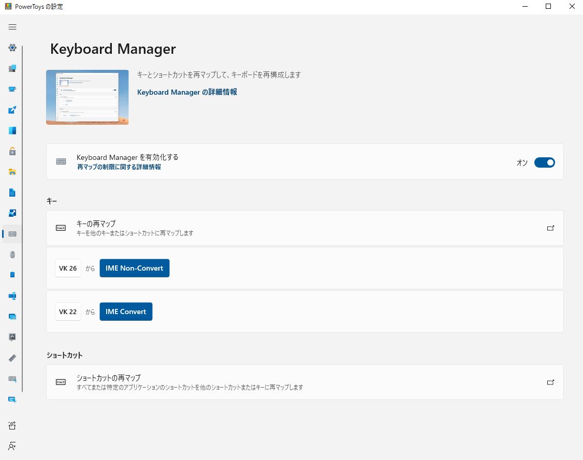Click keyboard icon beside Keyboard Manager を有効化する
This screenshot has height=460, width=583.
[61, 161]
